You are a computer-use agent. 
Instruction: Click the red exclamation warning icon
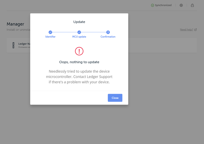79,51
